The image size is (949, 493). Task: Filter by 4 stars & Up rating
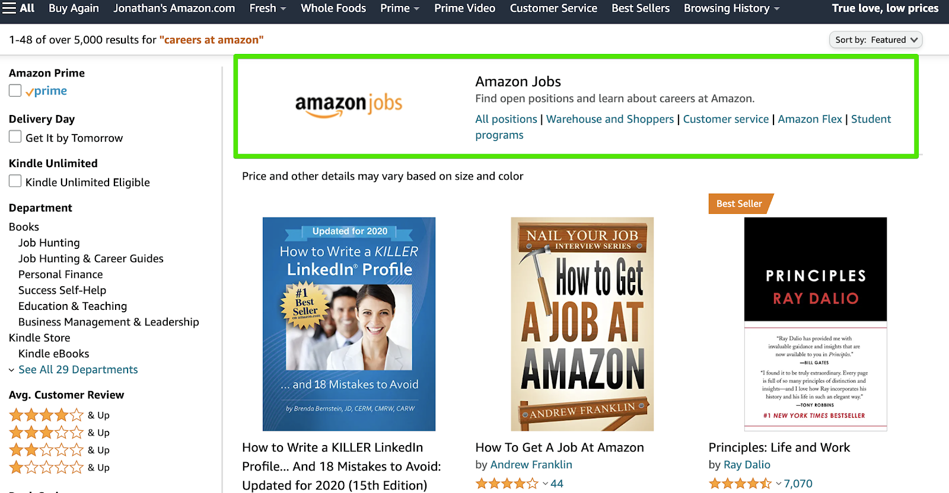(x=59, y=415)
